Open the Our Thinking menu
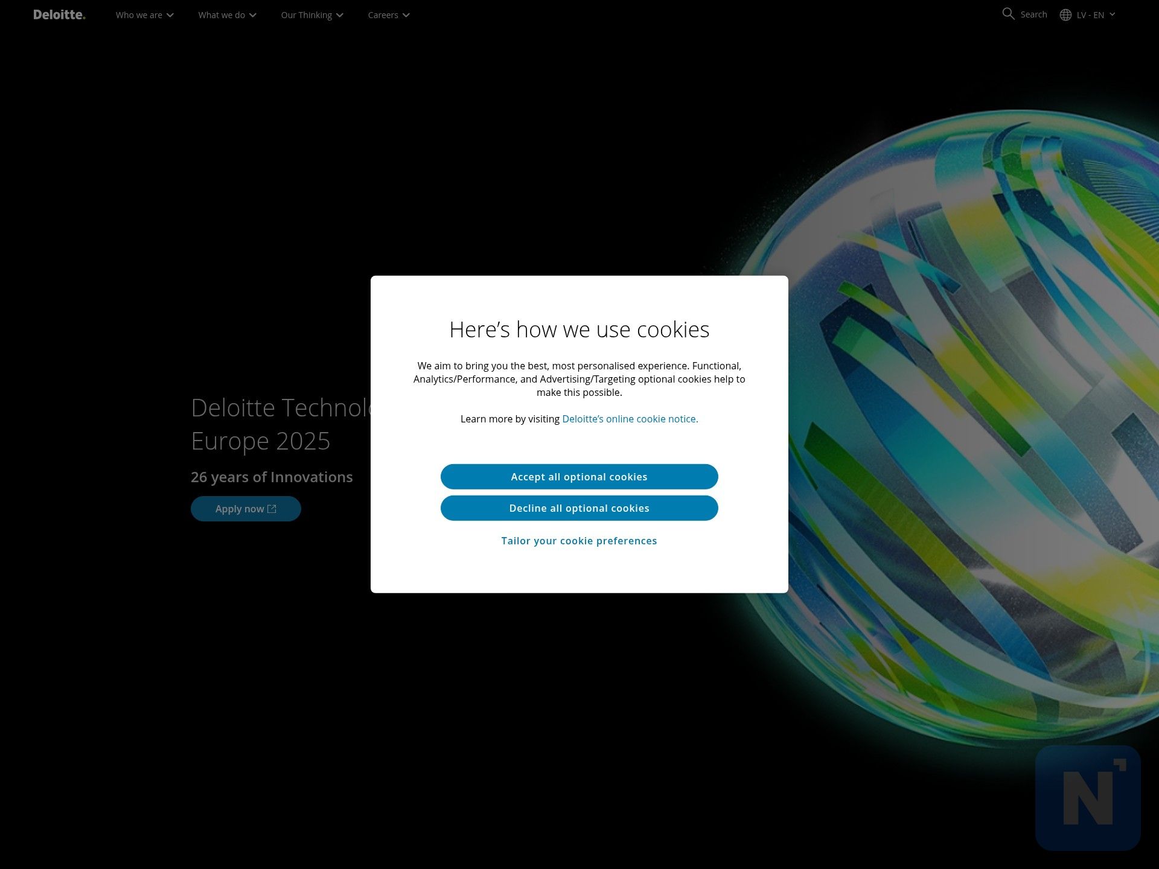This screenshot has height=869, width=1159. [x=312, y=15]
